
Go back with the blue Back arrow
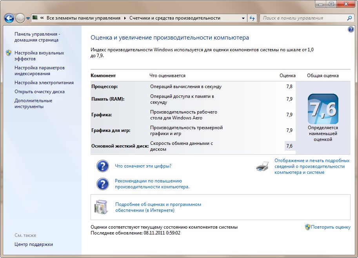point(9,18)
